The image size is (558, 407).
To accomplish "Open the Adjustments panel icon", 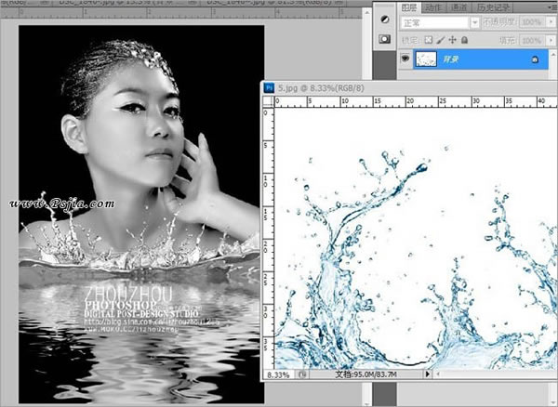I will click(384, 20).
